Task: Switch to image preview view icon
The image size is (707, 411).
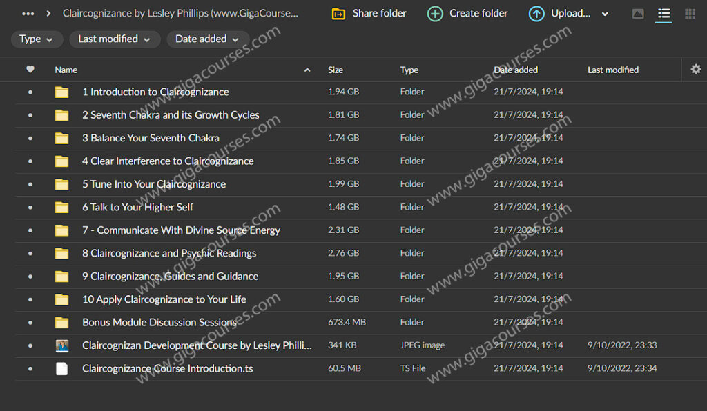Action: (638, 14)
